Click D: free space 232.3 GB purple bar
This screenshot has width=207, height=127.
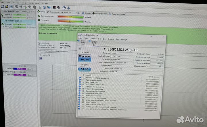20,75
